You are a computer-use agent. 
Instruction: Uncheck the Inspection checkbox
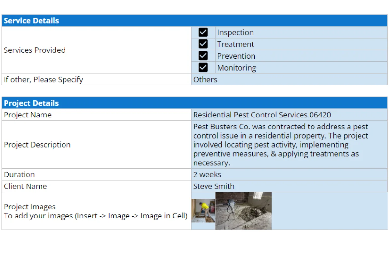(203, 32)
